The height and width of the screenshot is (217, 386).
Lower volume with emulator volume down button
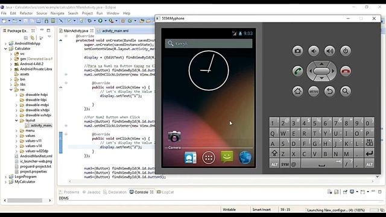pyautogui.click(x=314, y=51)
